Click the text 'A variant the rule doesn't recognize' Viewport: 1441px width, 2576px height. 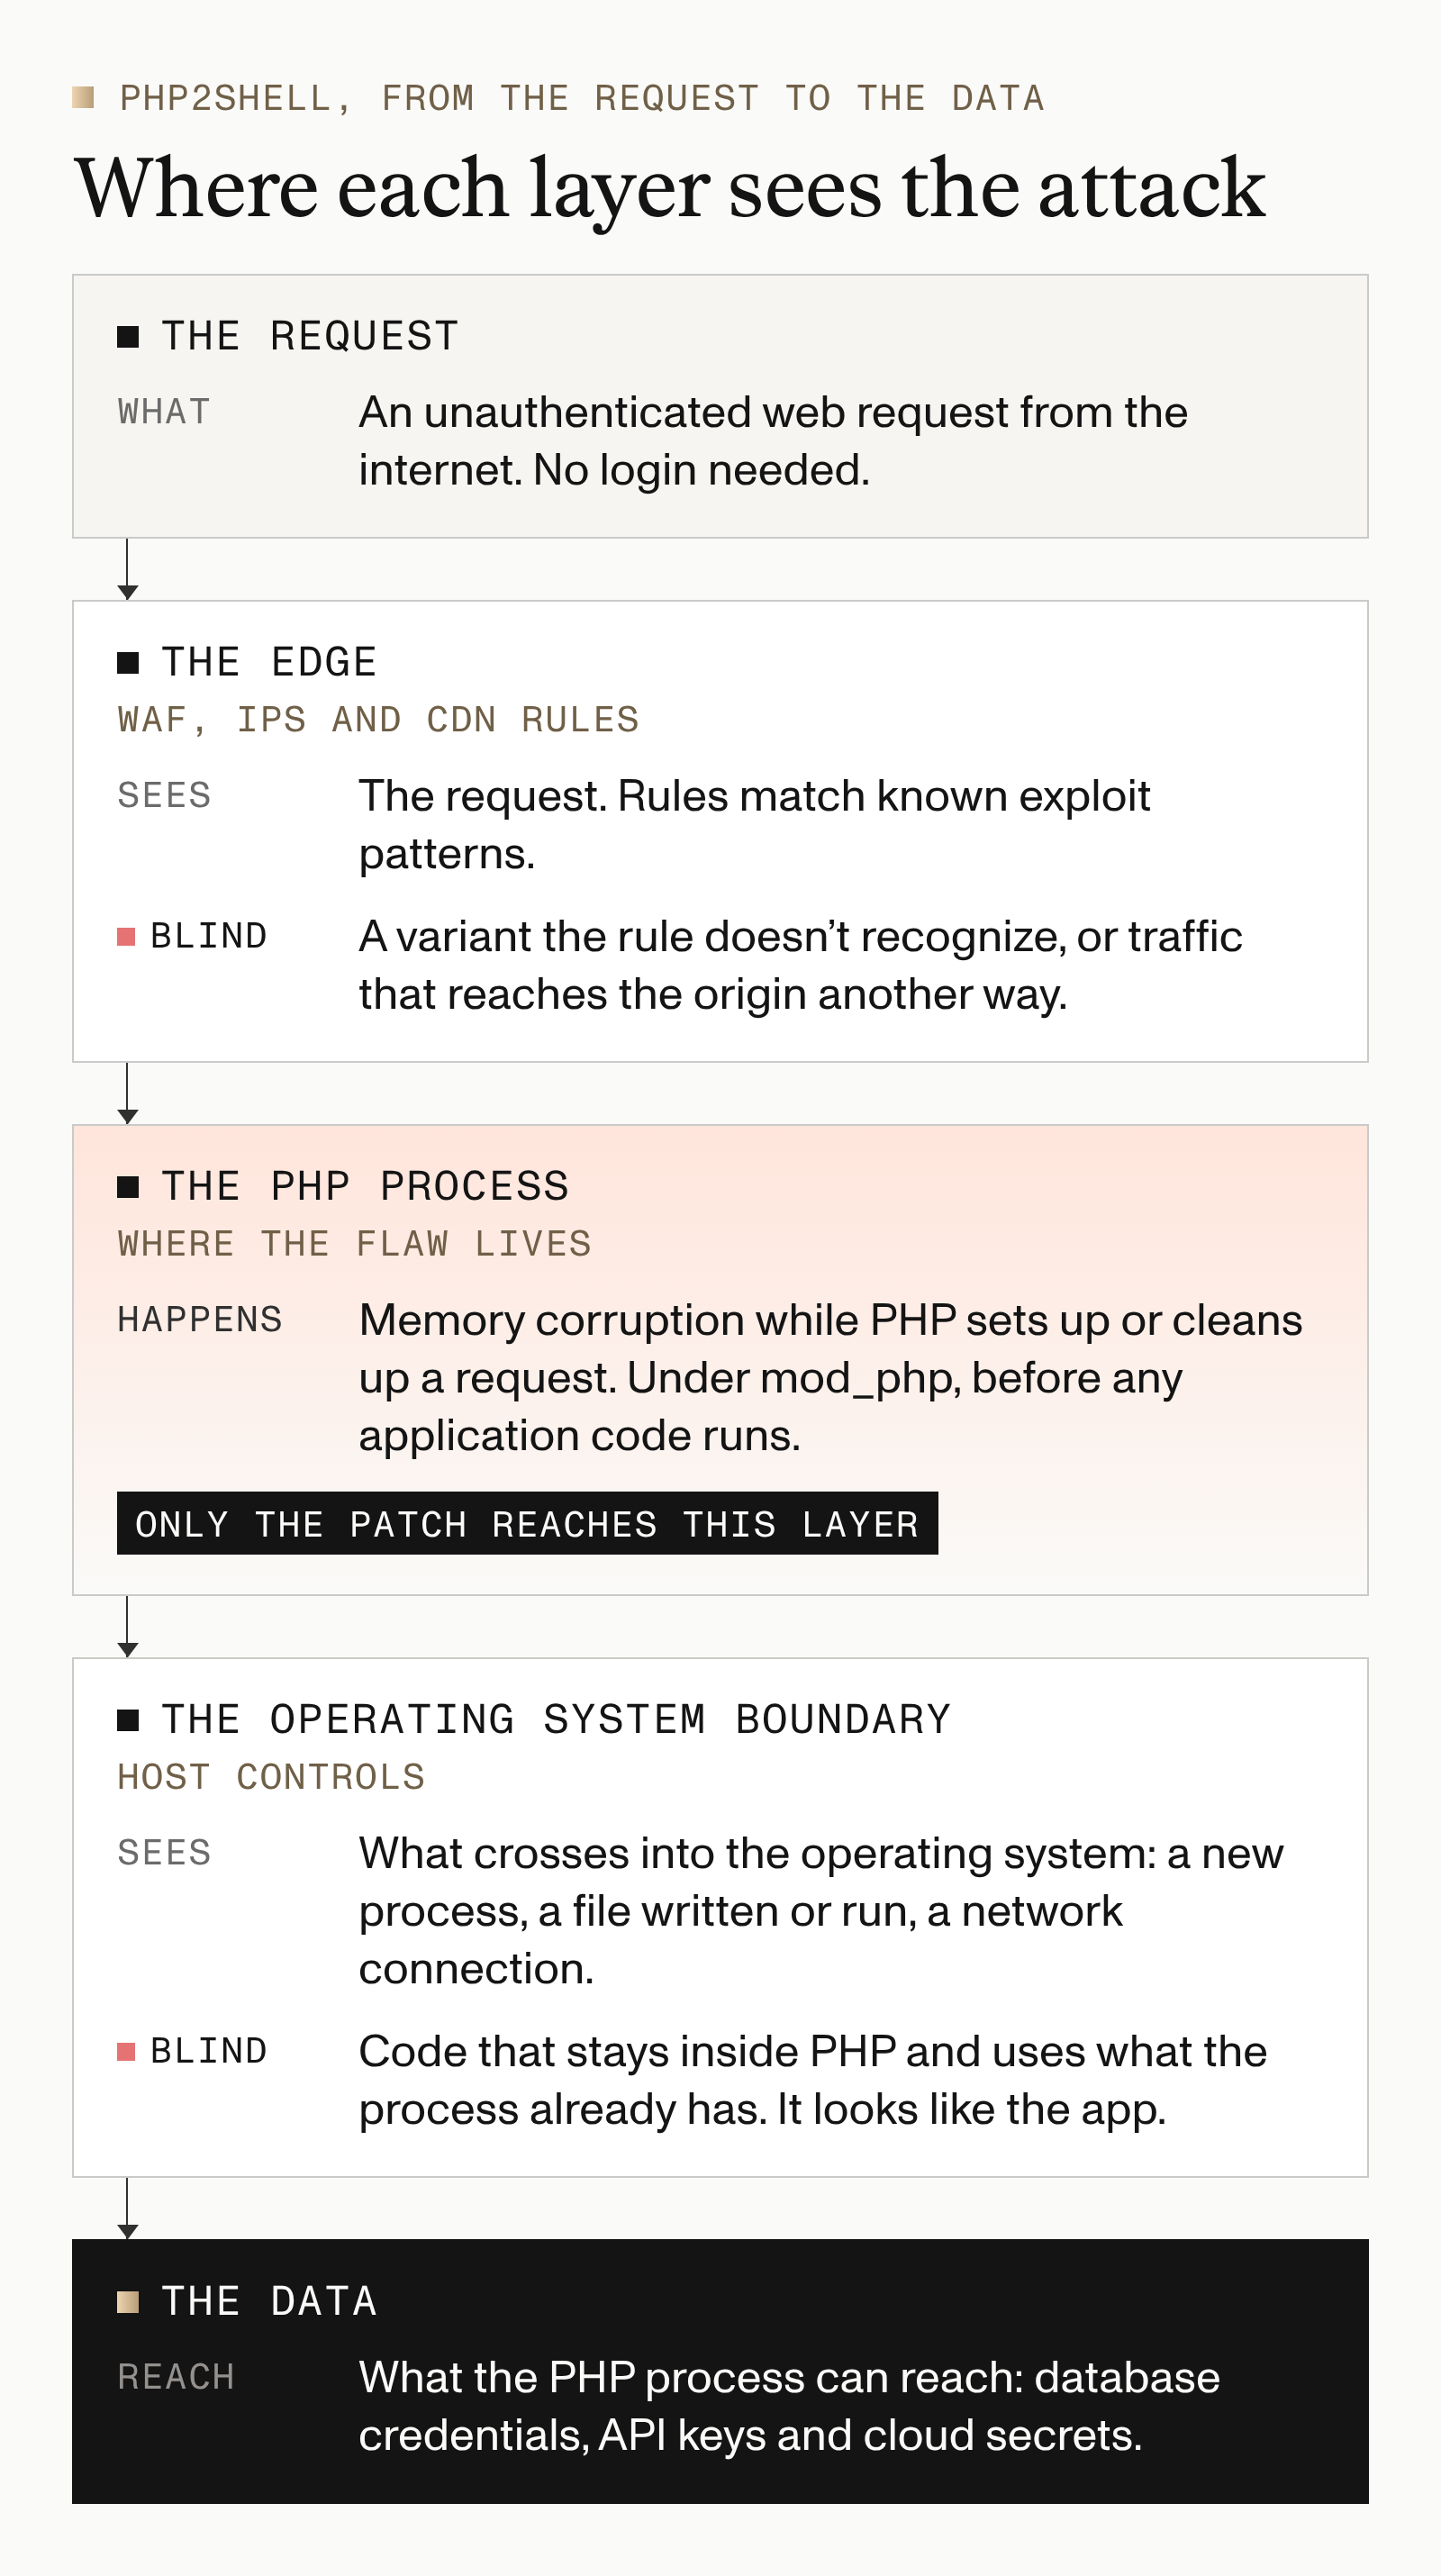(x=711, y=936)
